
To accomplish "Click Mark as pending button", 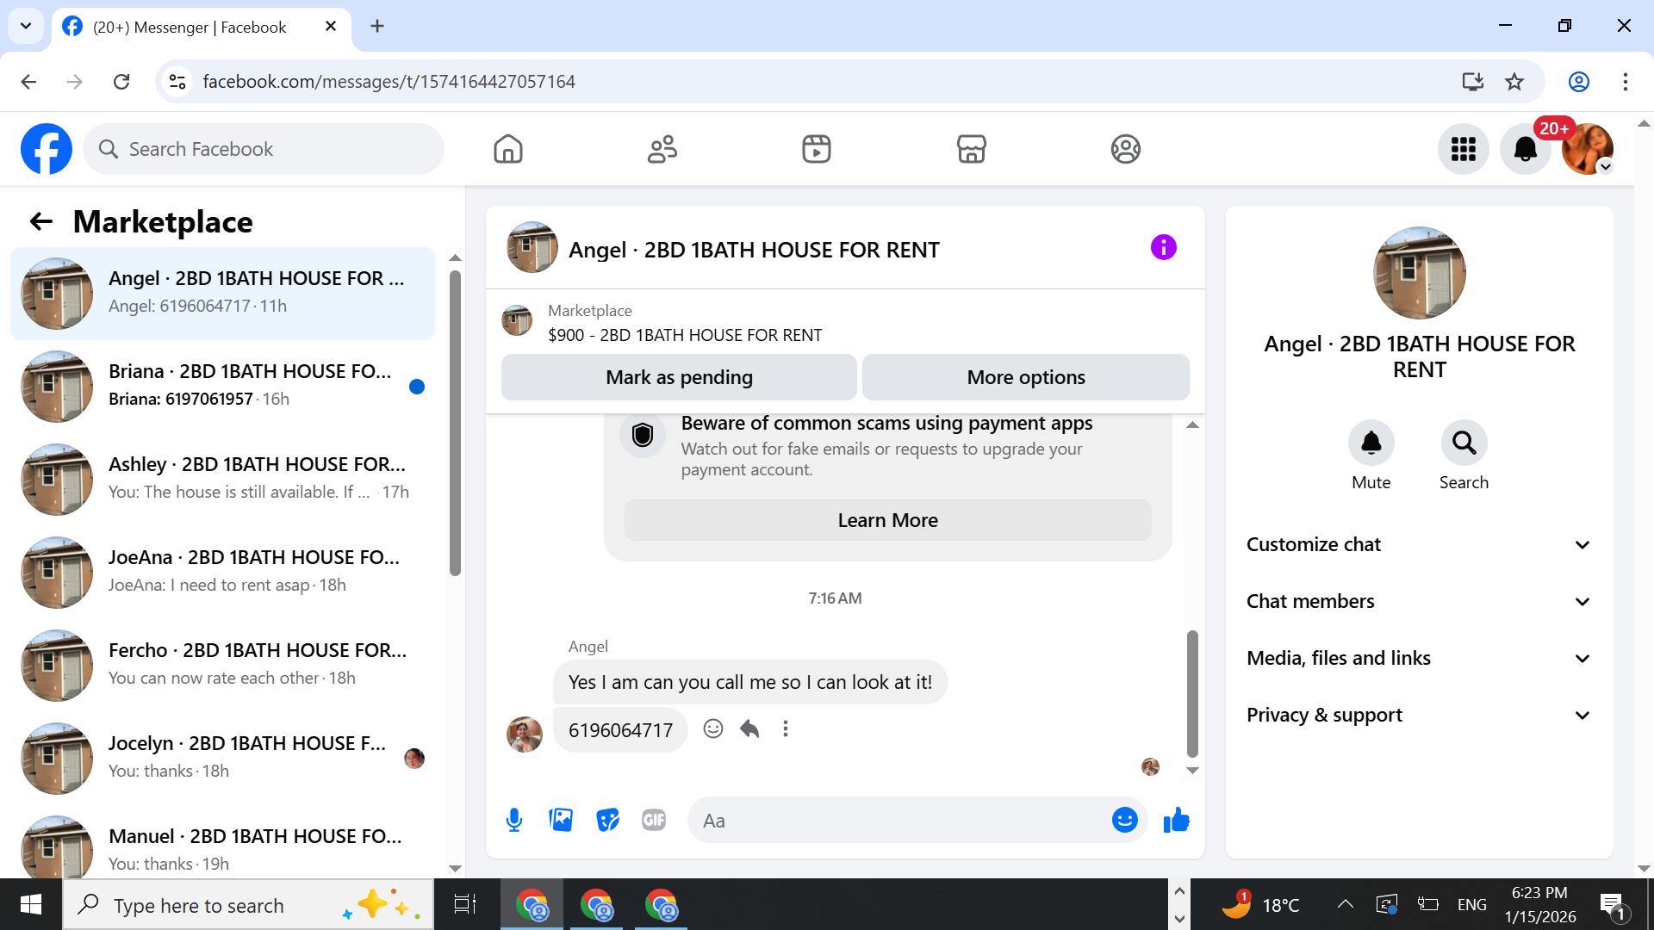I will 679,377.
